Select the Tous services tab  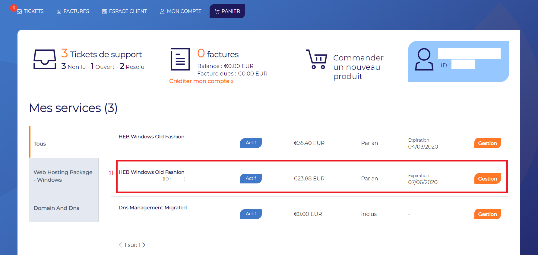[64, 142]
